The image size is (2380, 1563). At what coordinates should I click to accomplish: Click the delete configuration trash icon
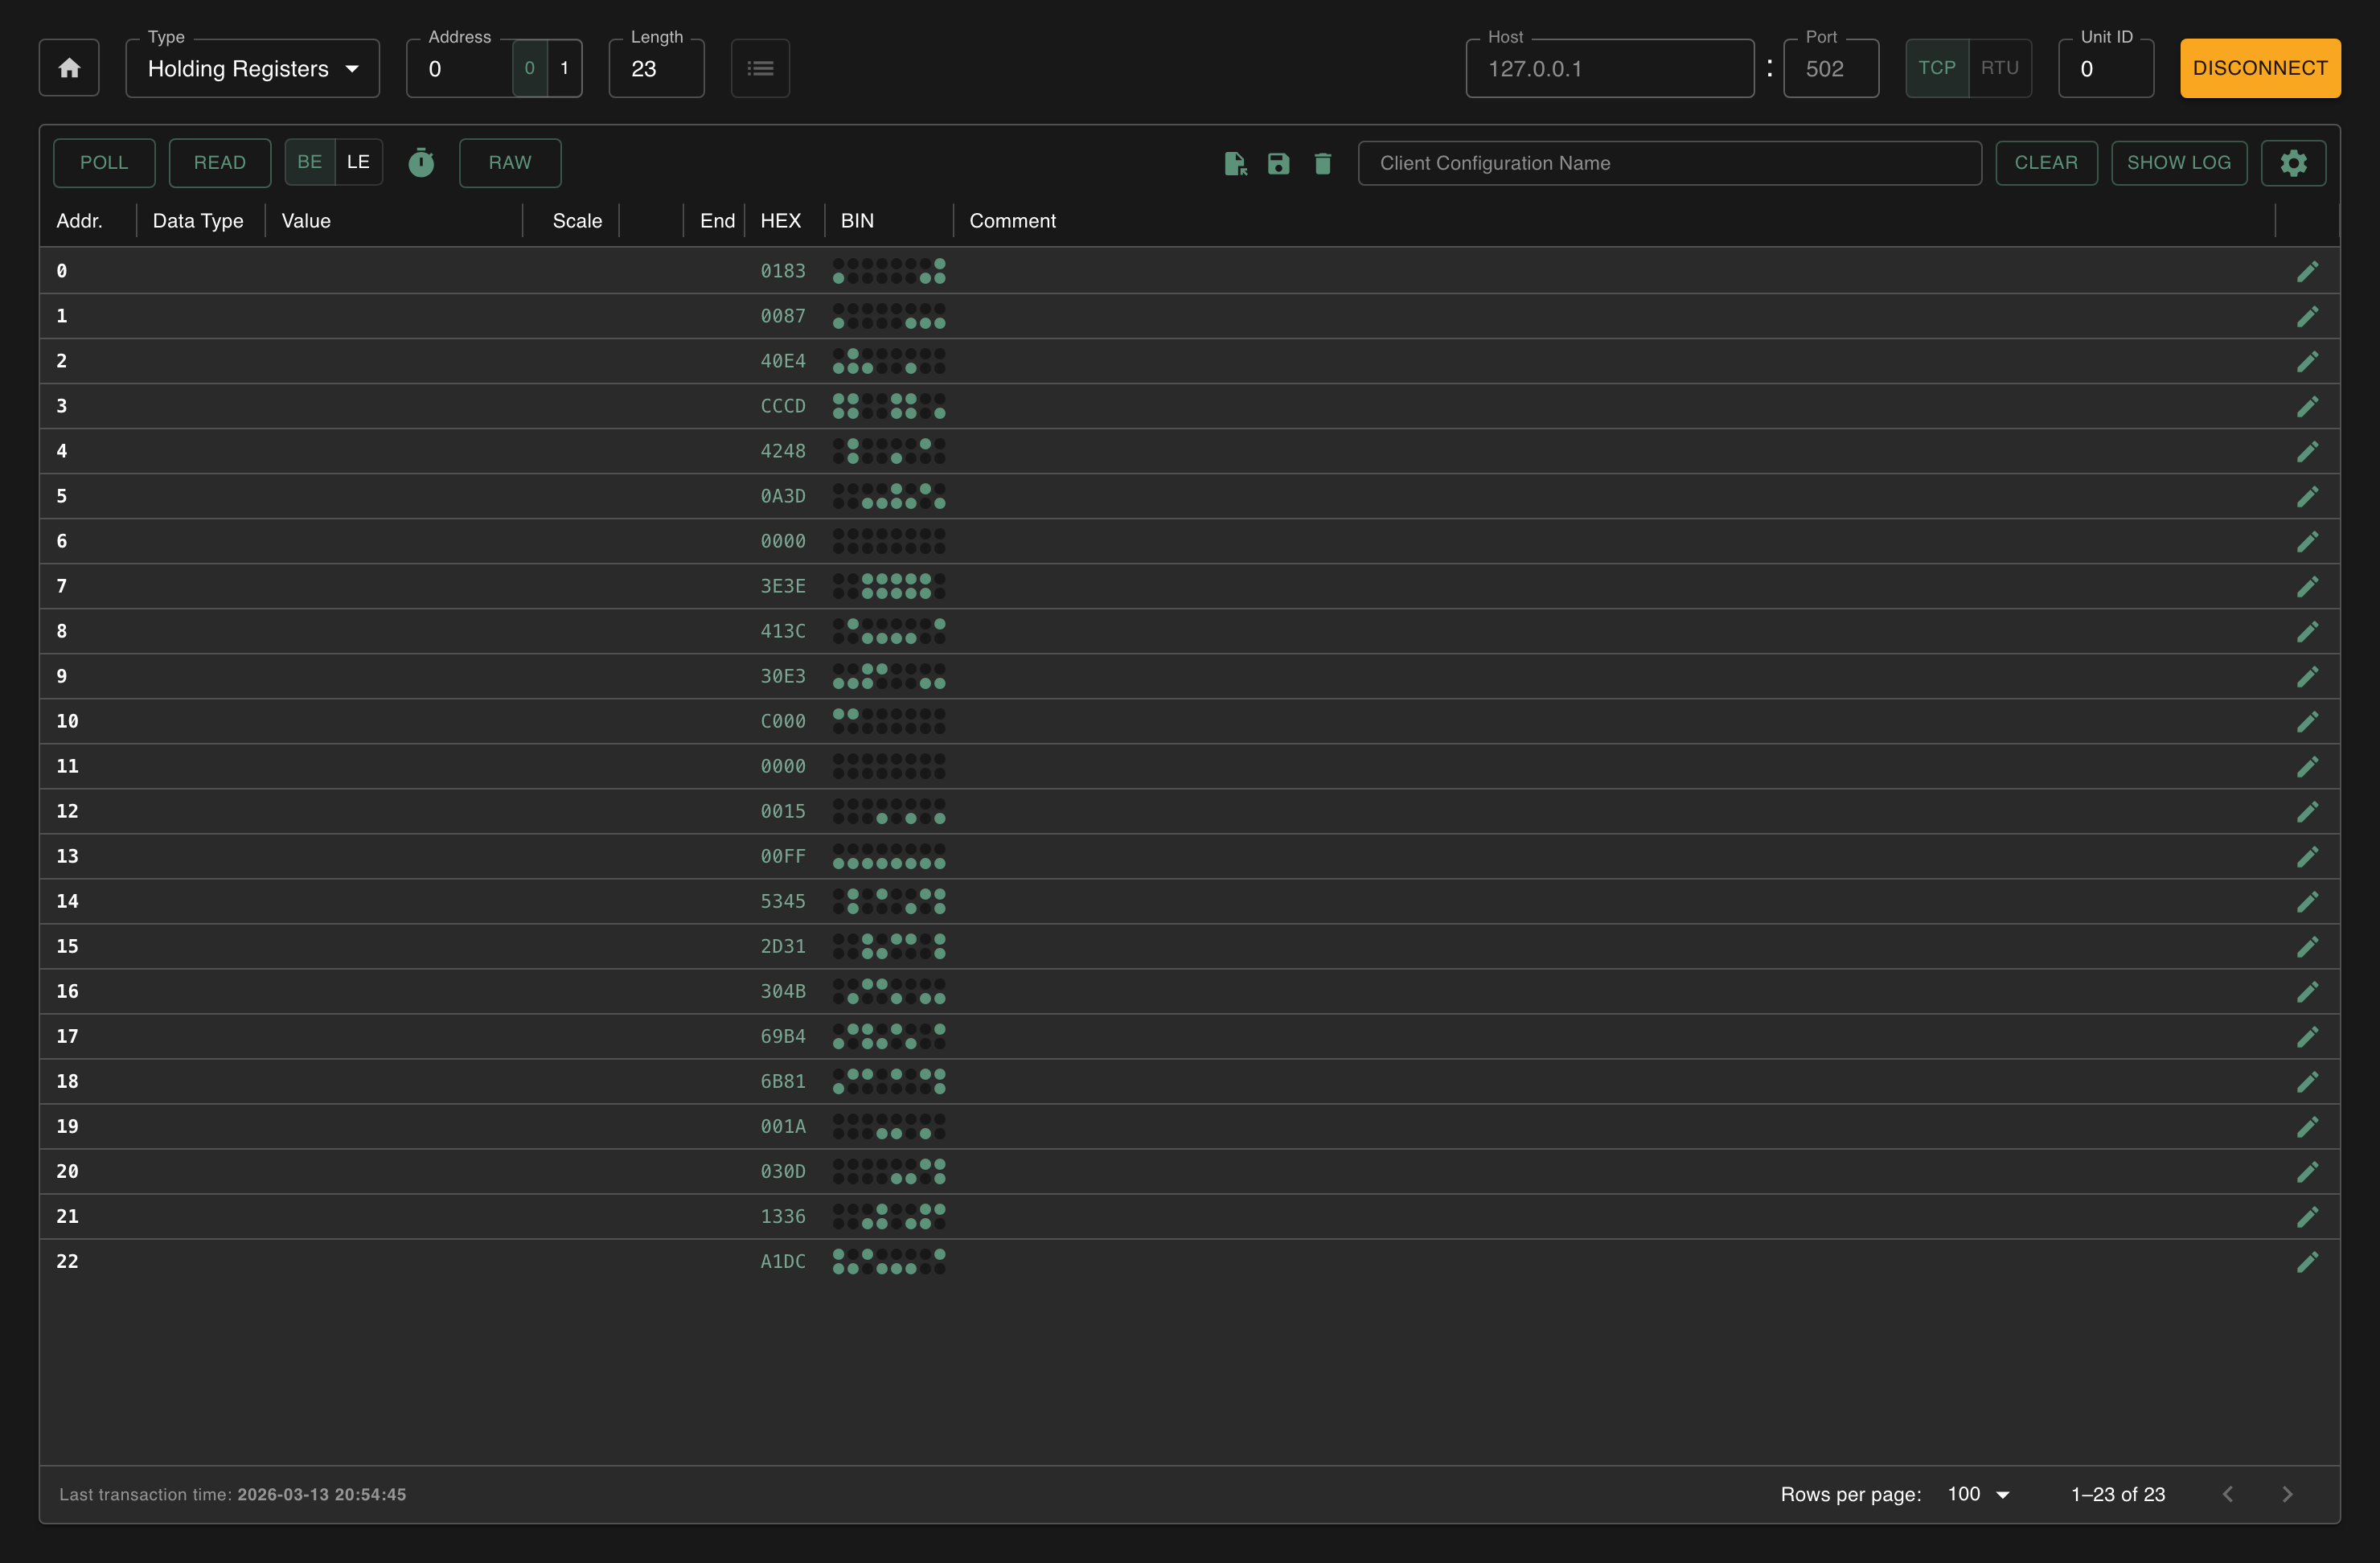(1322, 163)
